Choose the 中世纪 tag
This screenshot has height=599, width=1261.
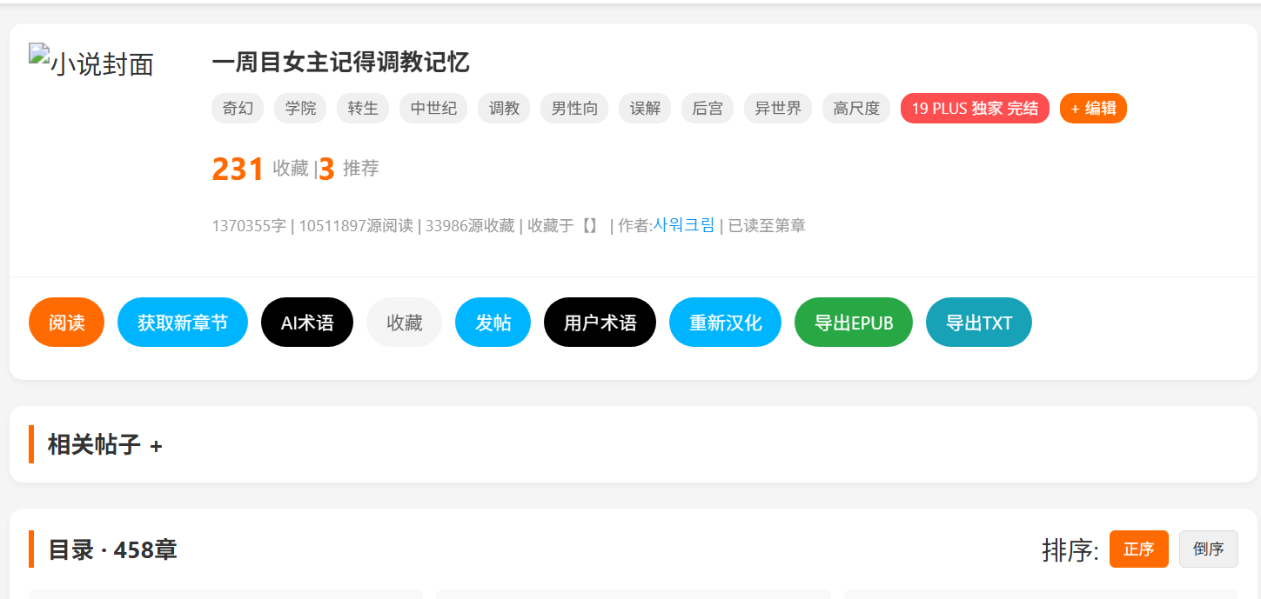click(x=433, y=109)
